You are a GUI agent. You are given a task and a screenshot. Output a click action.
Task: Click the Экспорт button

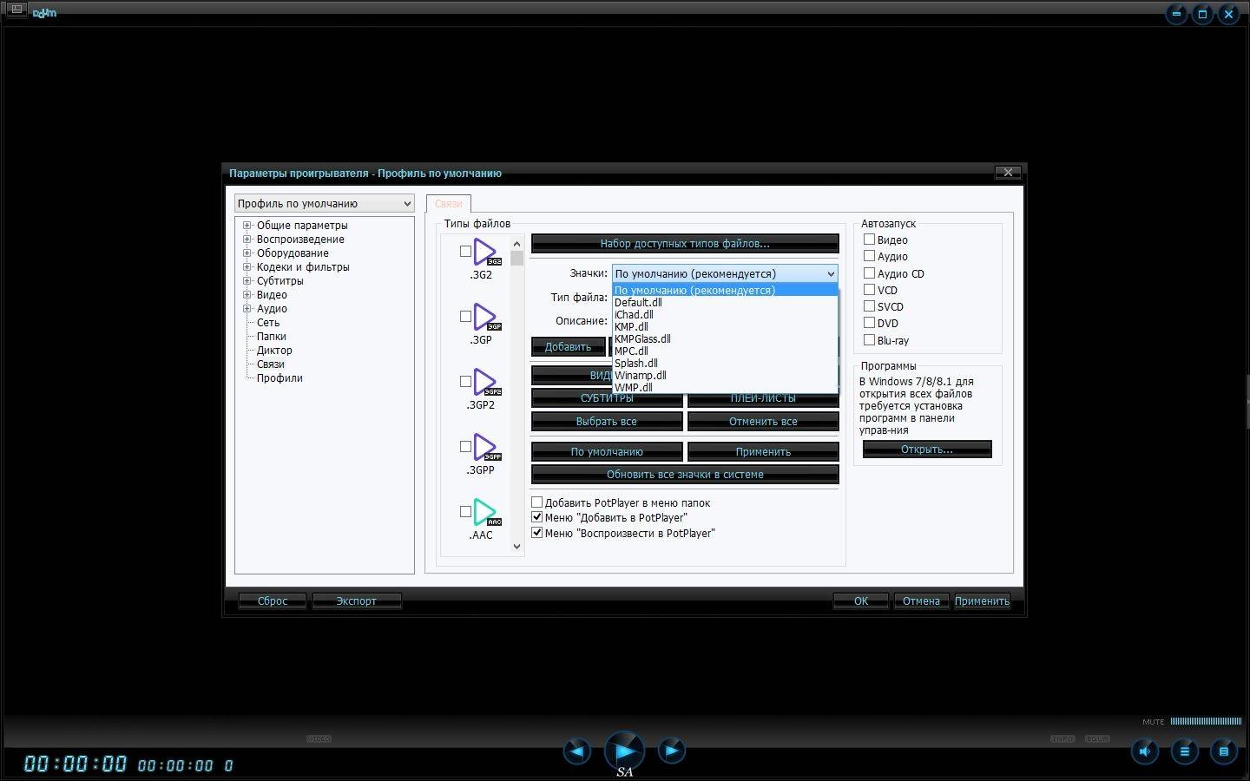coord(356,601)
